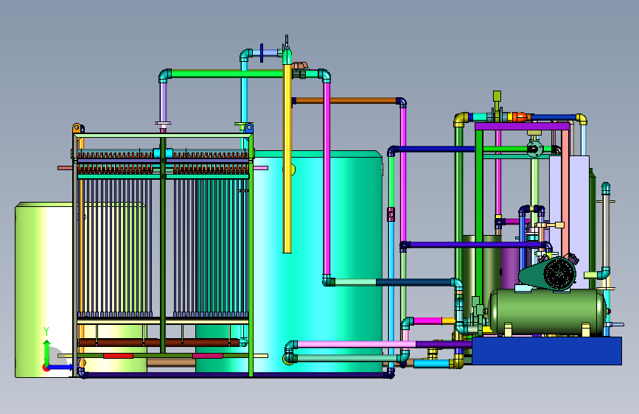Viewport: 639px width, 414px height.
Task: Select the blue base skid under horizontal tank
Action: point(547,351)
